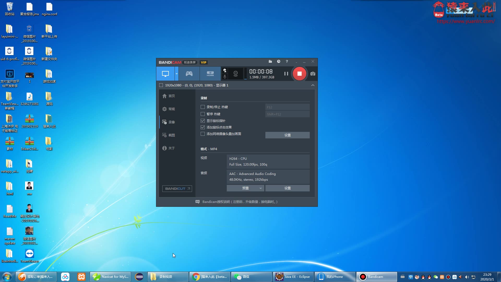Image resolution: width=501 pixels, height=282 pixels.
Task: Collapse the Bandicam settings panel chevron
Action: pyautogui.click(x=313, y=85)
